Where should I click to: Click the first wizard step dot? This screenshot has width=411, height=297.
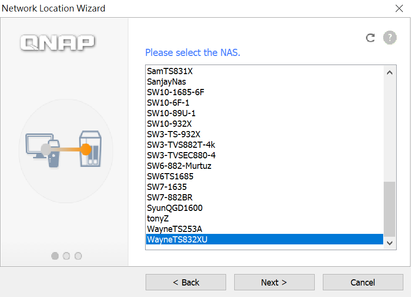coord(55,256)
